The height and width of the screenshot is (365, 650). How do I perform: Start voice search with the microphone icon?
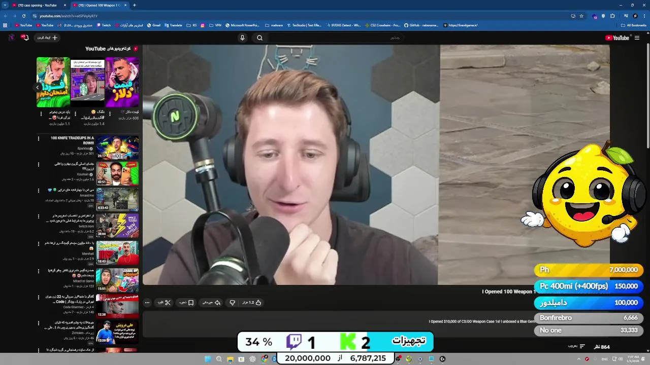[x=242, y=38]
